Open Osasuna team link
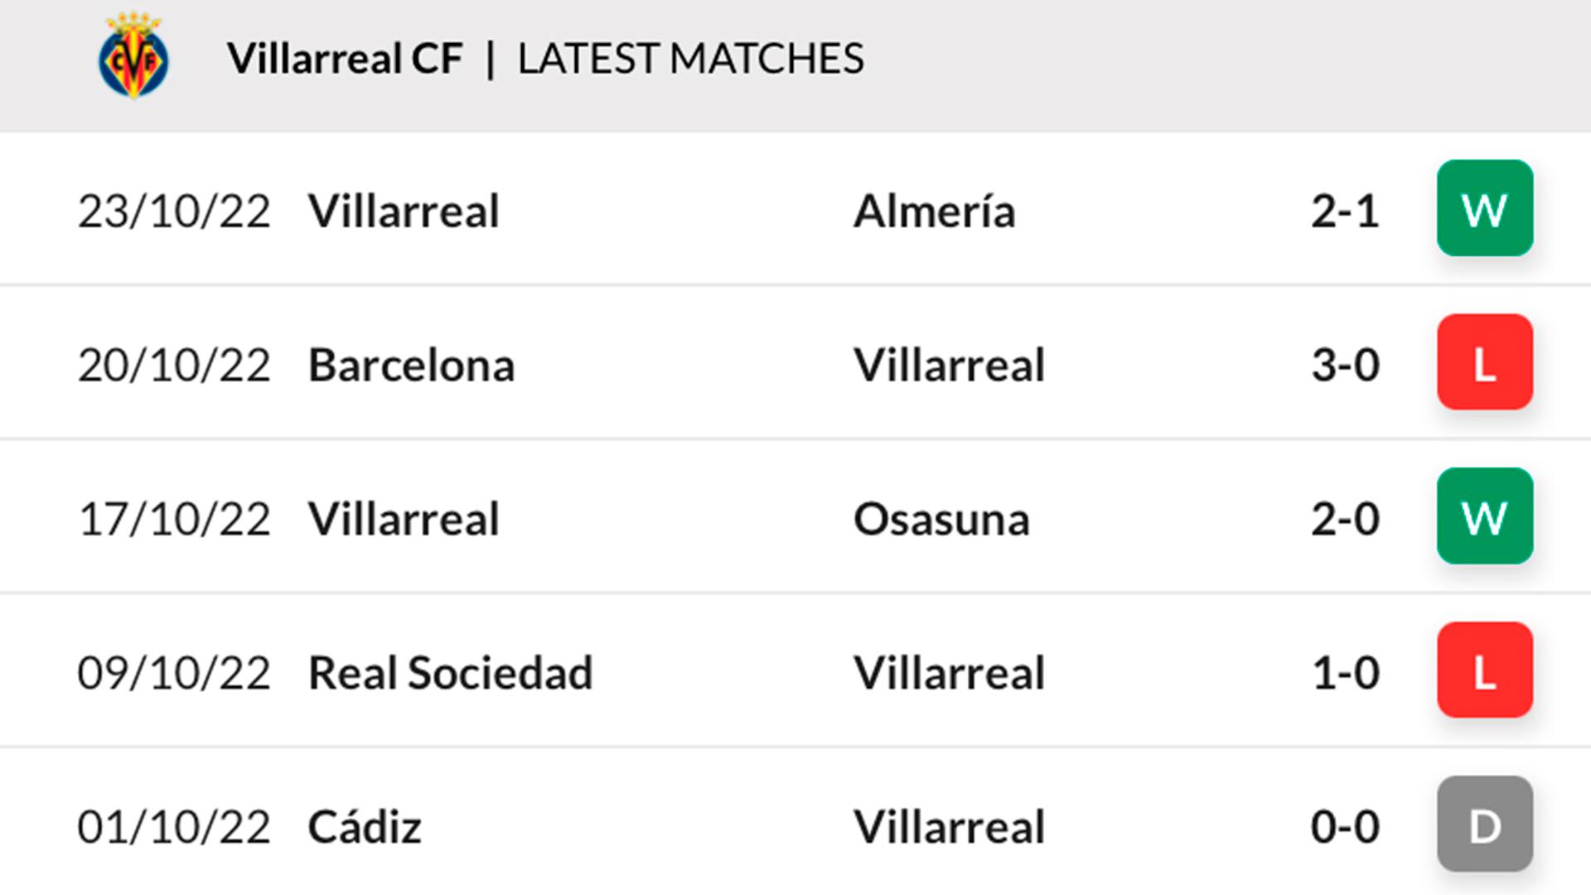Viewport: 1591px width, 895px height. coord(941,520)
